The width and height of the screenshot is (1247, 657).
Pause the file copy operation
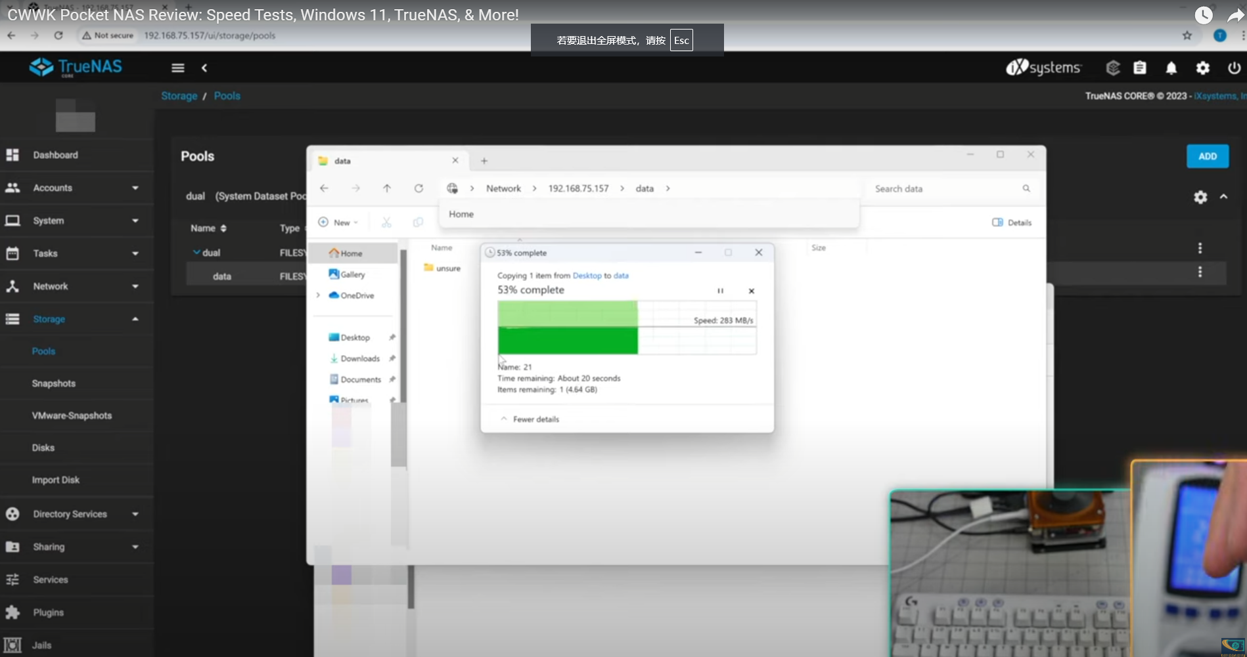(x=720, y=291)
